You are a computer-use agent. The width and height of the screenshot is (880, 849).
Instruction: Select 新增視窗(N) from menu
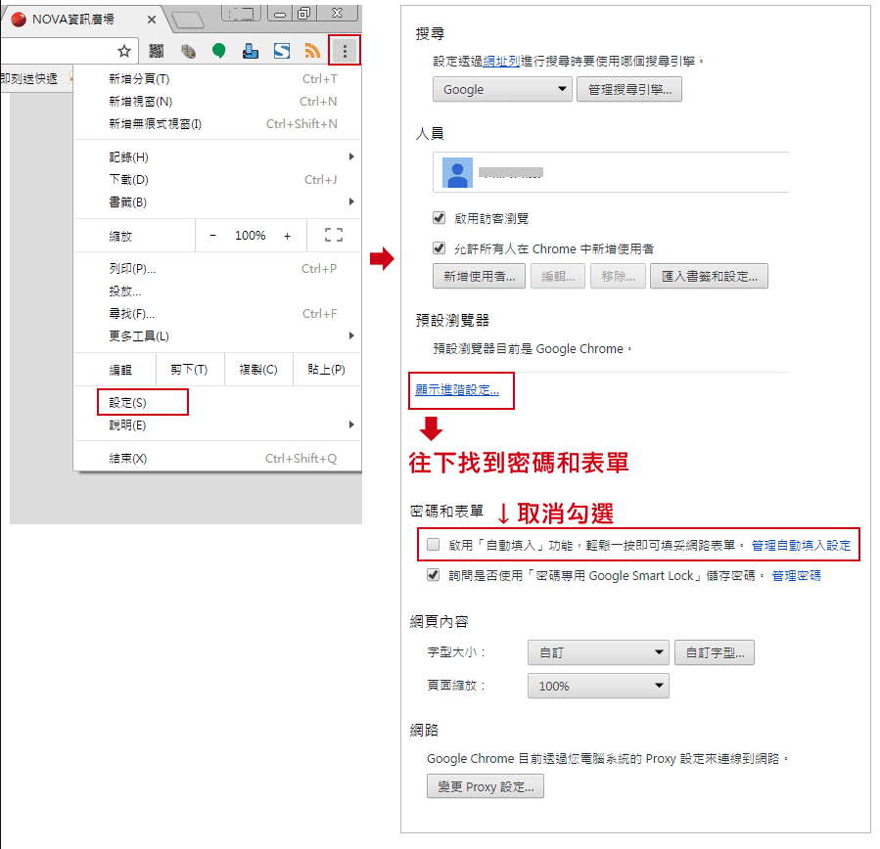pos(217,102)
